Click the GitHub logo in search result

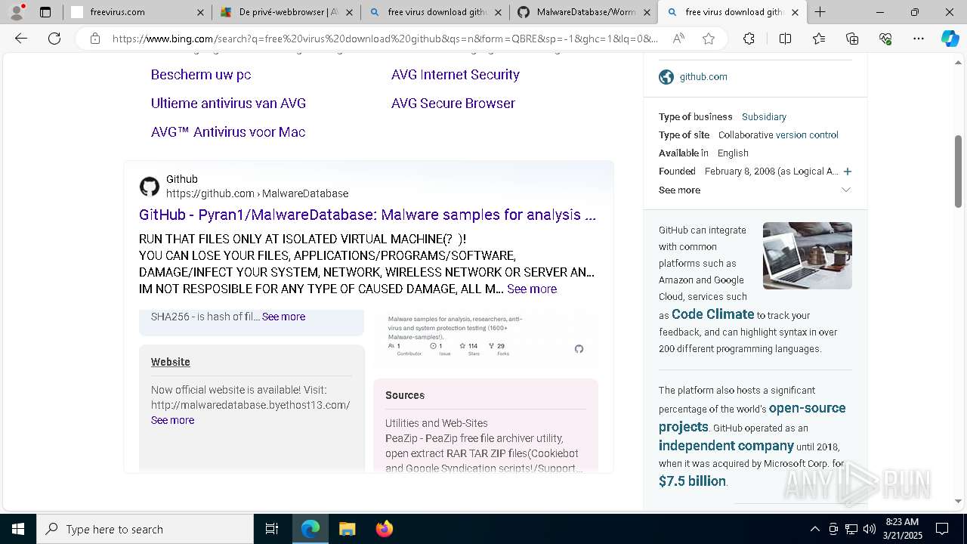click(x=150, y=187)
